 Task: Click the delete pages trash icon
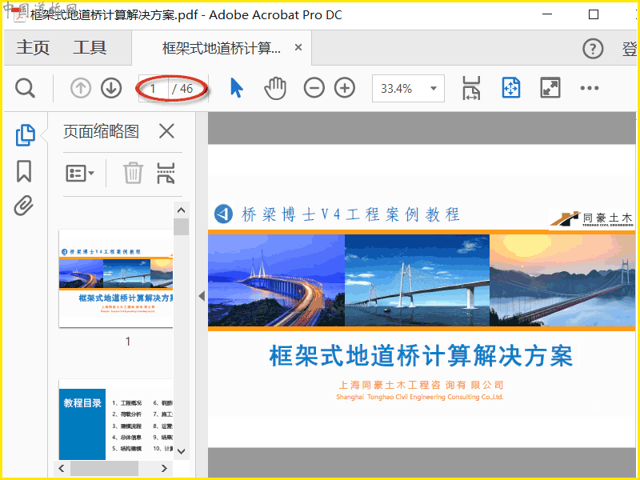click(x=133, y=173)
